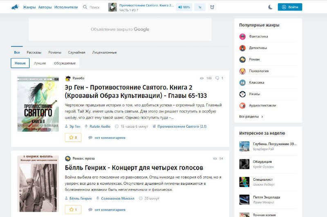Play the current audiobook in header
Screen dimensions: 327x217
coord(112,7)
